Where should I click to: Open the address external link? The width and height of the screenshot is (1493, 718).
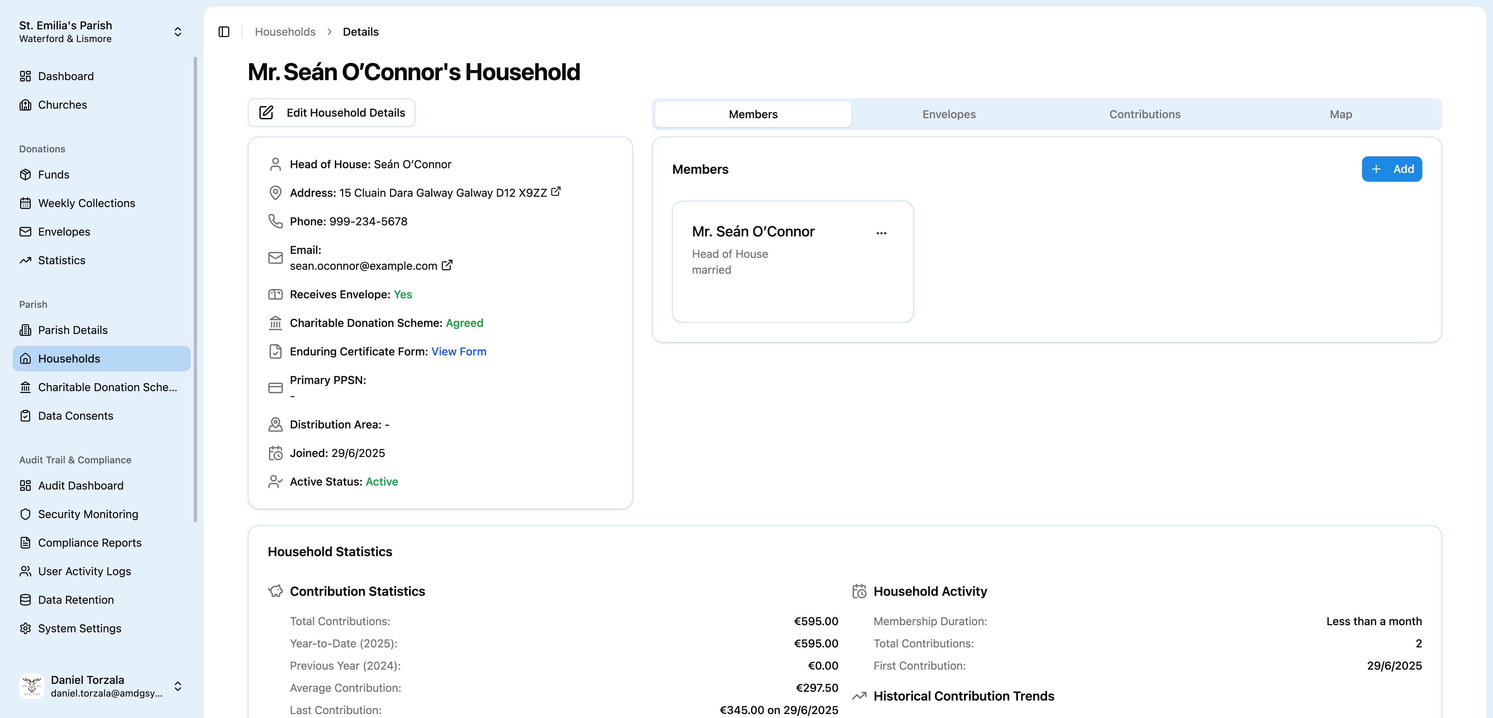556,191
